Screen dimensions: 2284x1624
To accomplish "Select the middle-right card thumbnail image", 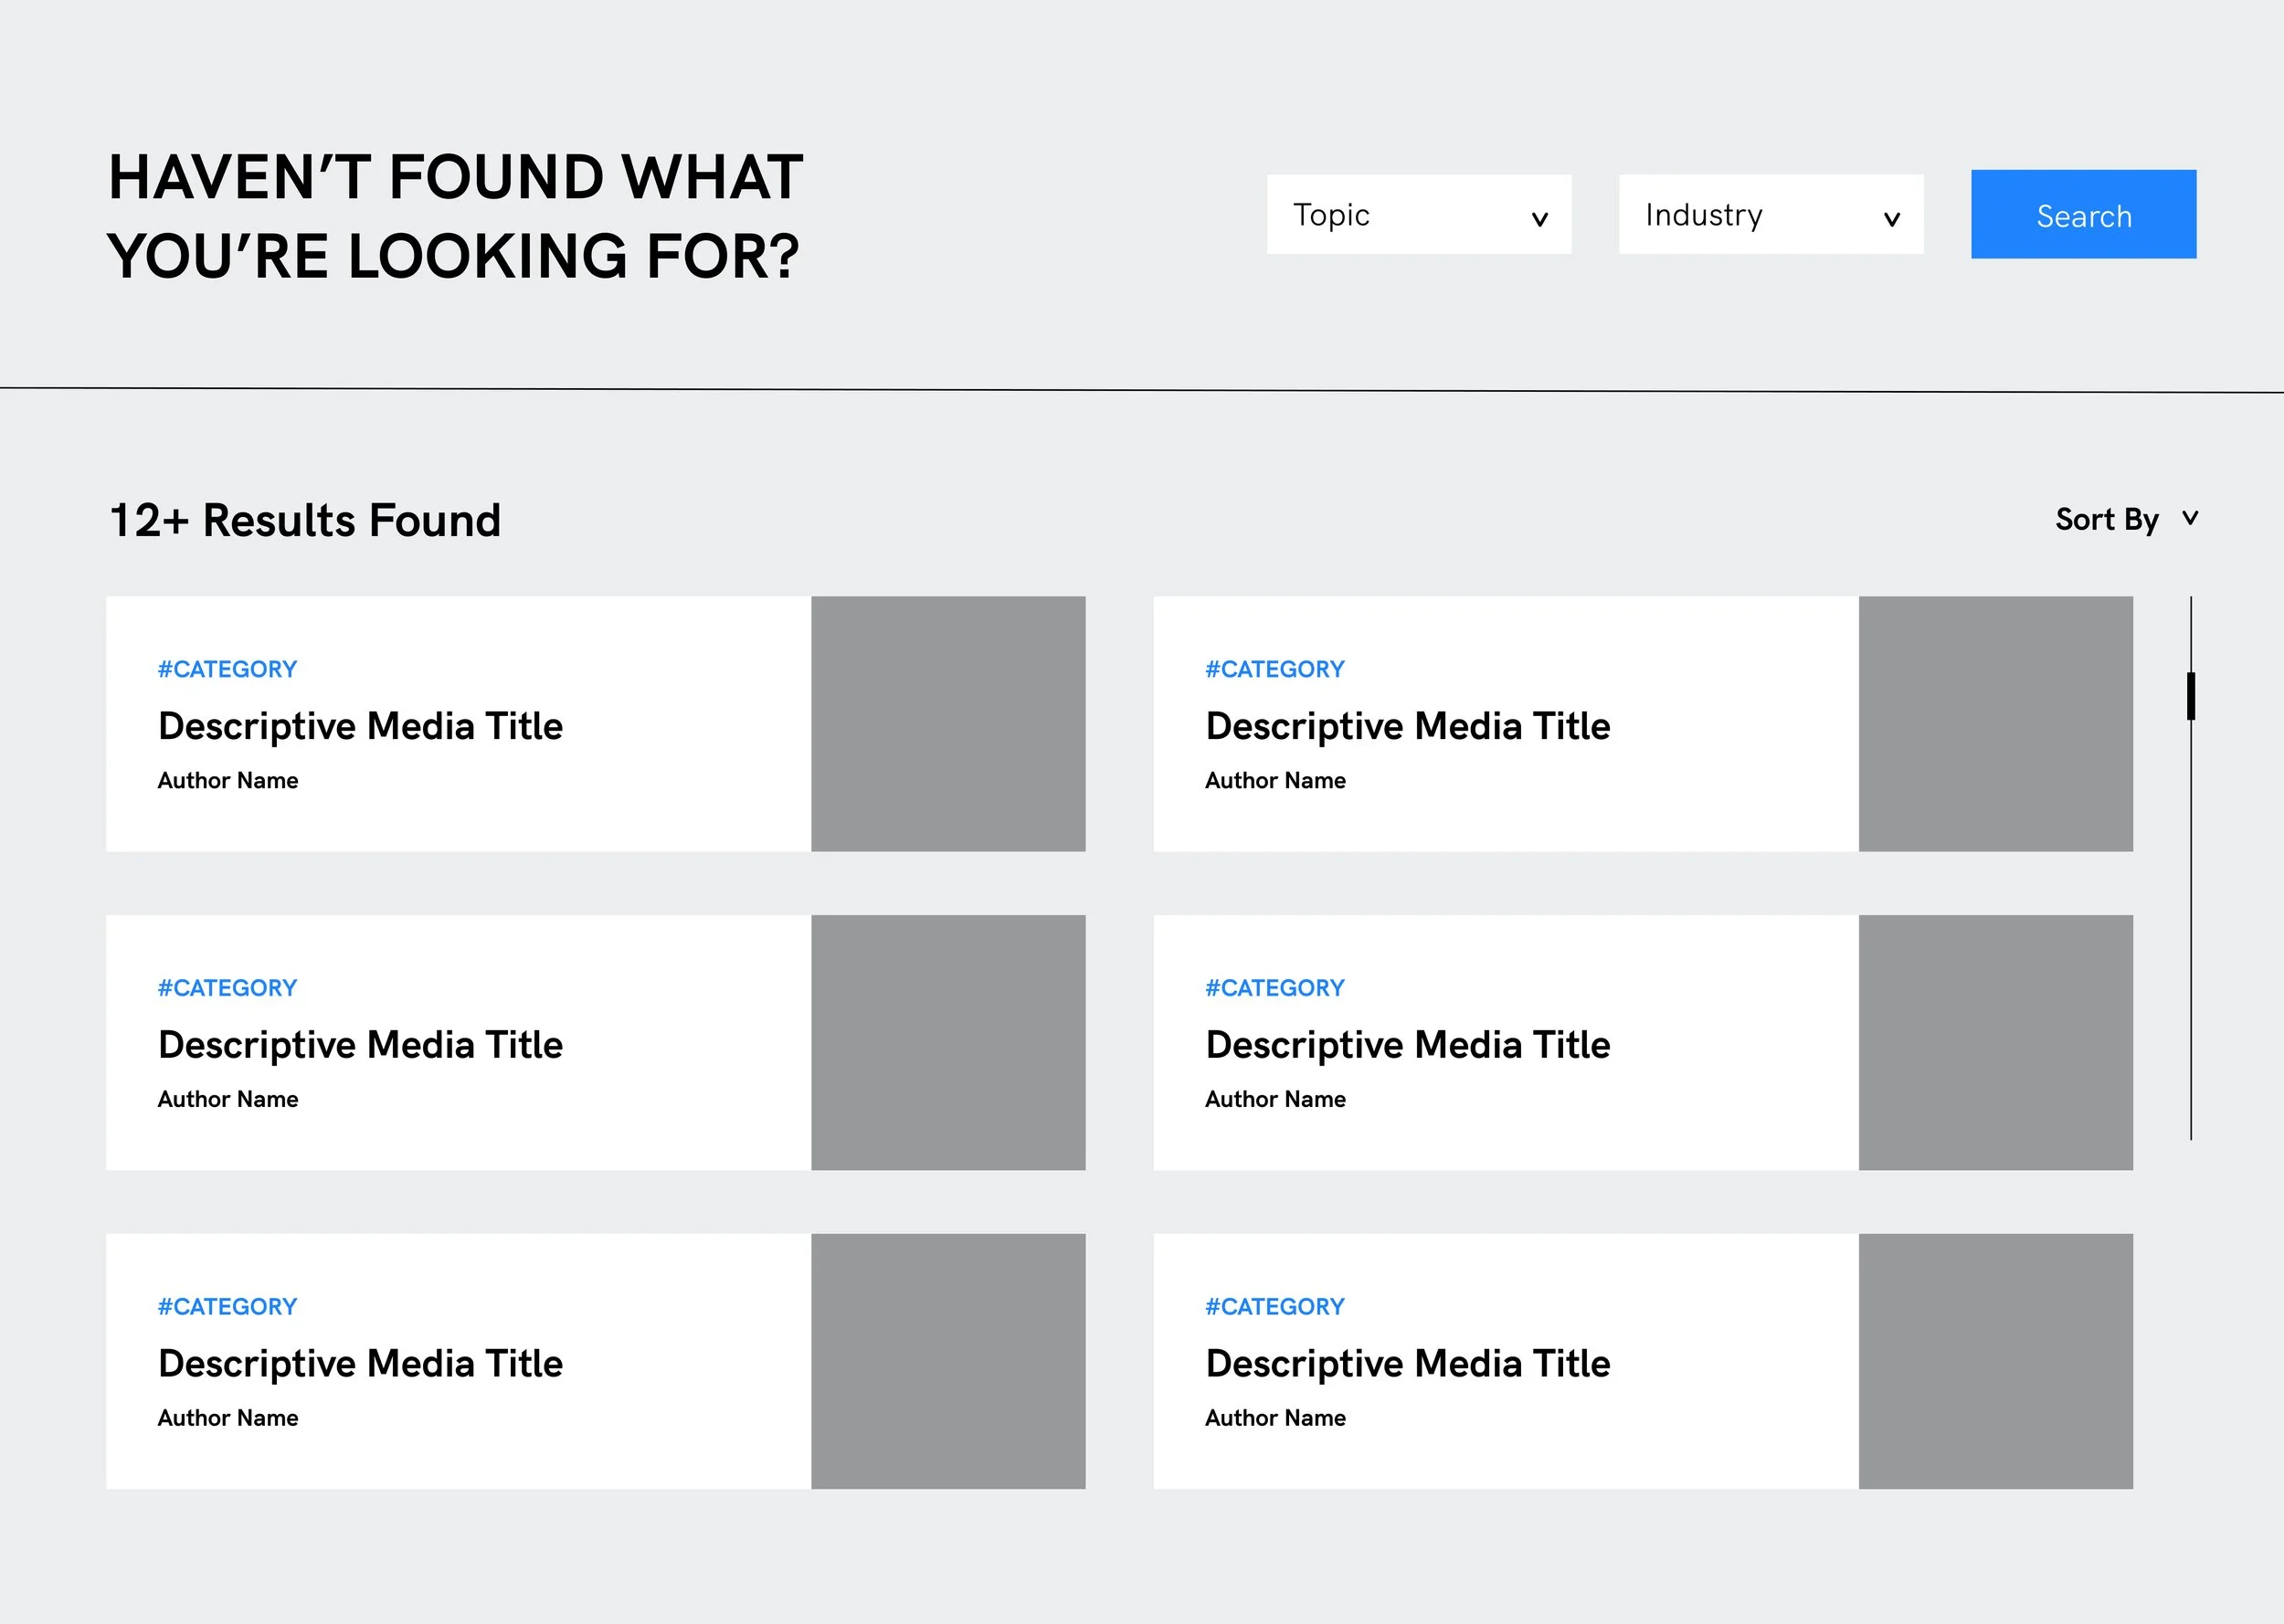I will coord(1995,1042).
